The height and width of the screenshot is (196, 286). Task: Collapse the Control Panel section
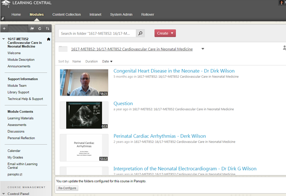tap(3, 194)
